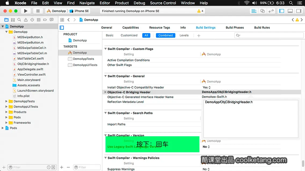Select the Levels view option

coord(184,35)
